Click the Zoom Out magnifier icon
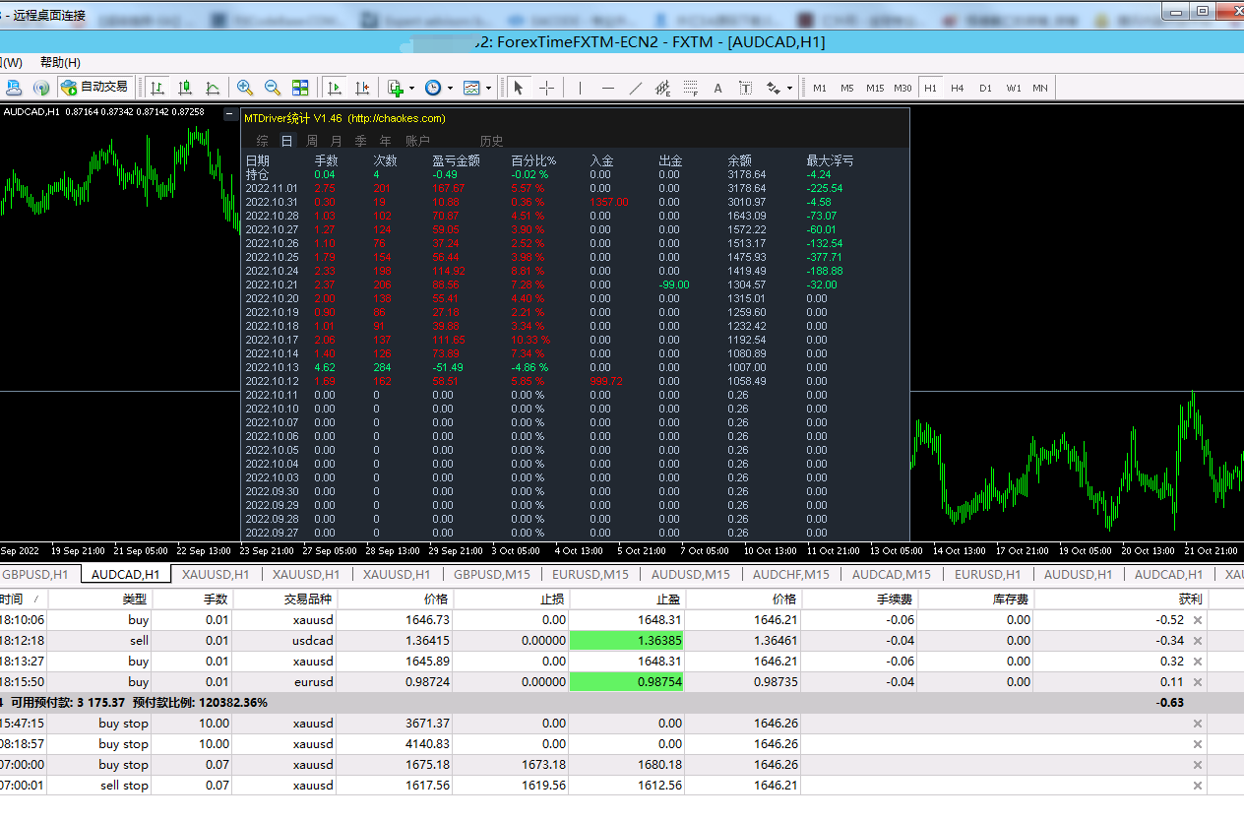 273,88
